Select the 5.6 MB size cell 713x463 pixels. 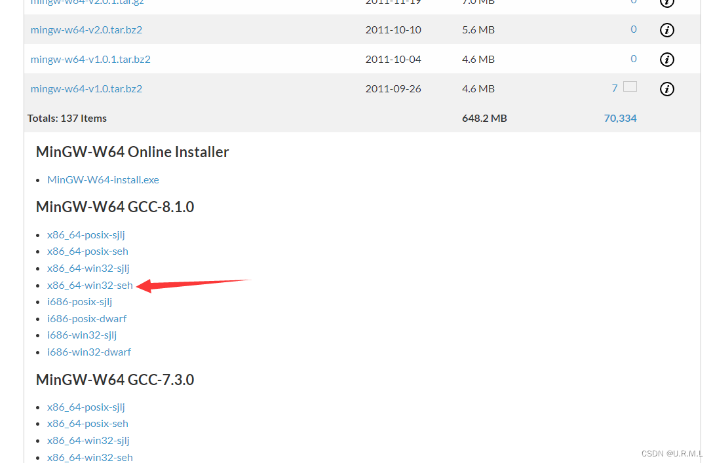click(478, 29)
